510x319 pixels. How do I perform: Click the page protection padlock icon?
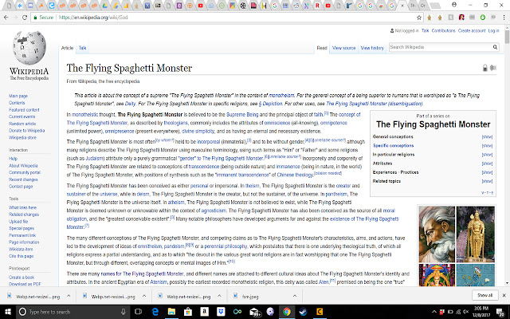point(485,68)
